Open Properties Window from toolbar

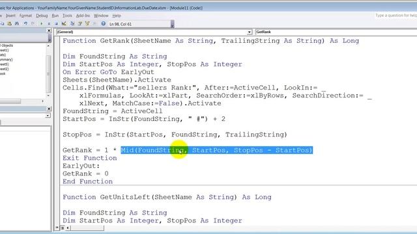tap(79, 23)
